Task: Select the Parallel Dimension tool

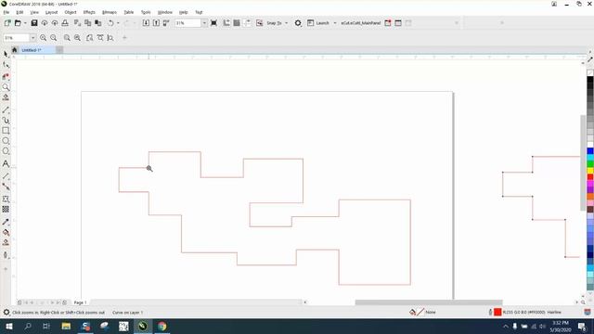Action: [x=6, y=176]
